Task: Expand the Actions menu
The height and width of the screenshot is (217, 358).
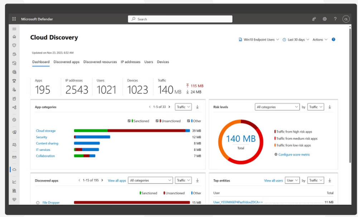Action: [320, 40]
